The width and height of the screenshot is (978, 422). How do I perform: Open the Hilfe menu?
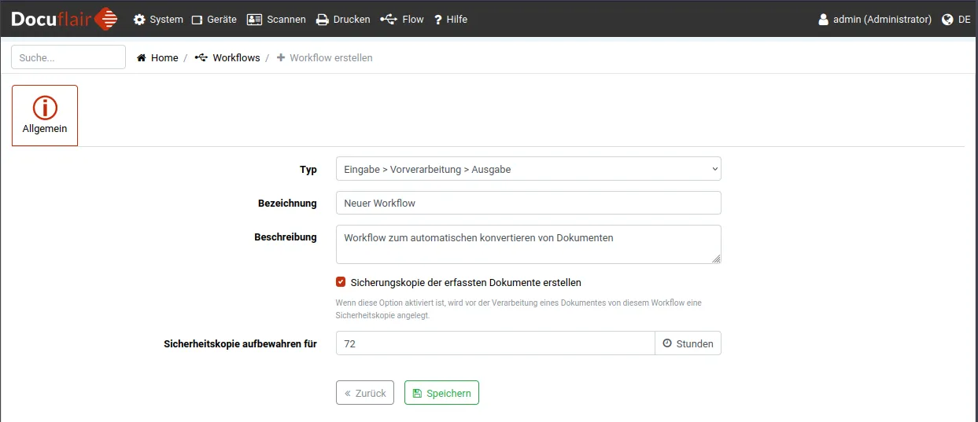pos(450,20)
